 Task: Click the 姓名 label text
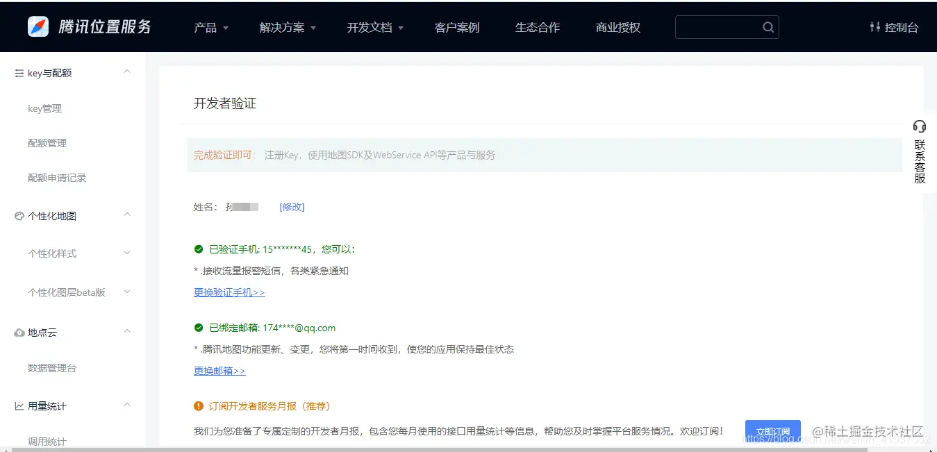(206, 207)
